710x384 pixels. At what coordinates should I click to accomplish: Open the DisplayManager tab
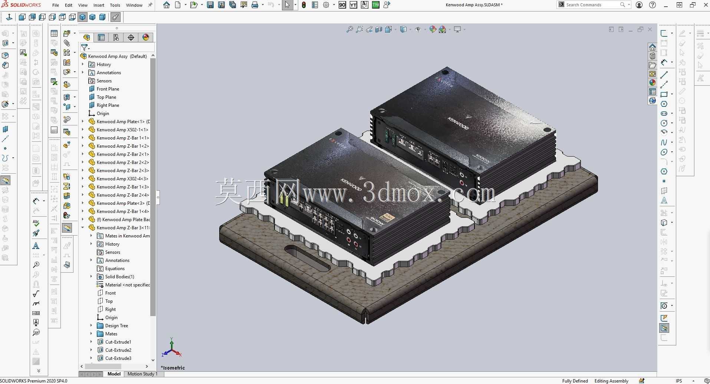tap(146, 37)
